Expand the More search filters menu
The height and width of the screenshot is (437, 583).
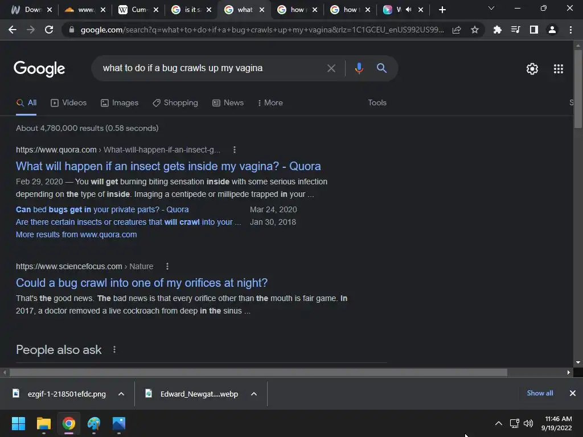270,103
